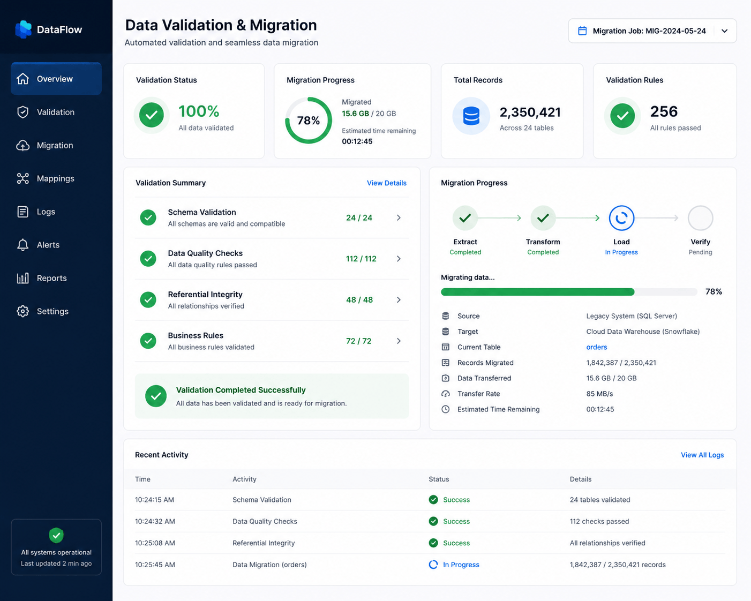This screenshot has height=601, width=751.
Task: Expand the Referential Integrity row chevron
Action: click(x=399, y=300)
